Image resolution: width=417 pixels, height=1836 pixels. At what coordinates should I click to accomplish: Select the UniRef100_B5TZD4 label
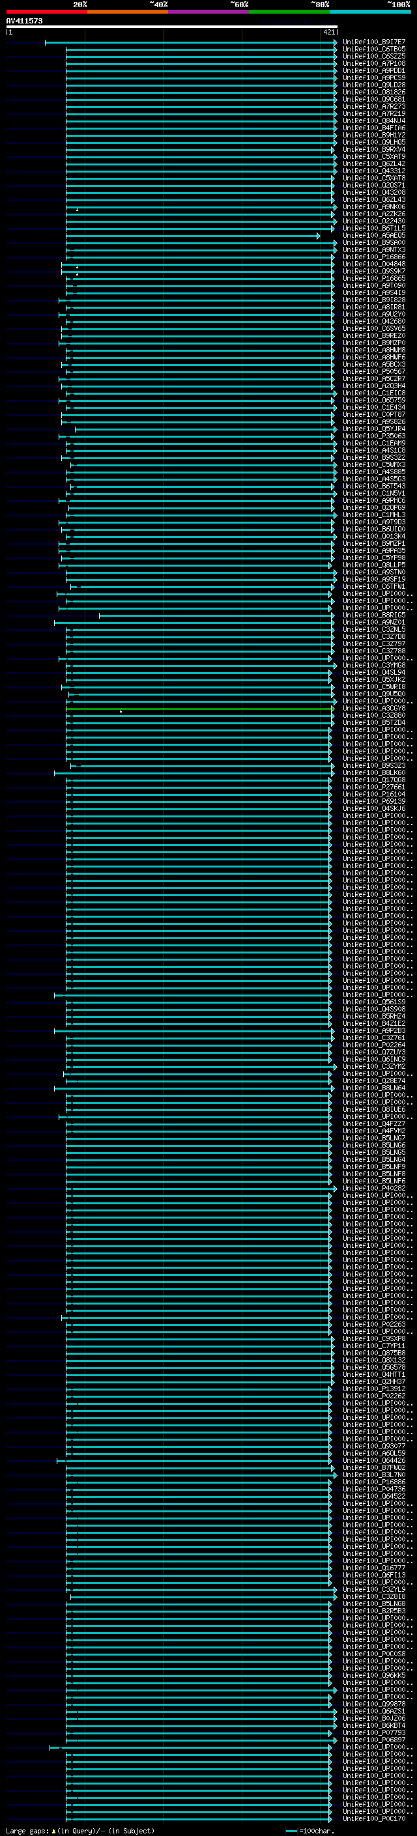[374, 723]
